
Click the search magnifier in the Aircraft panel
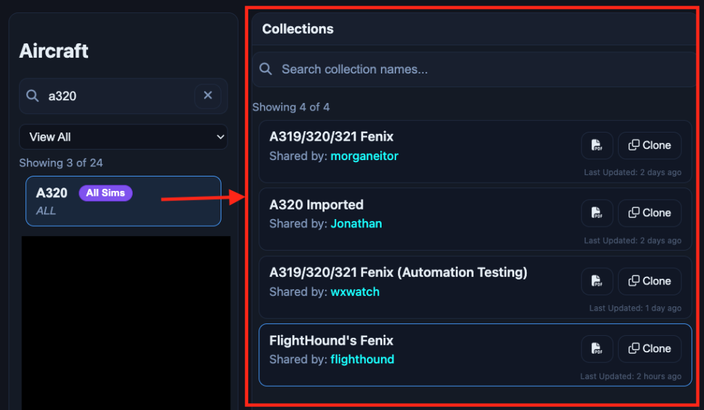click(x=32, y=95)
